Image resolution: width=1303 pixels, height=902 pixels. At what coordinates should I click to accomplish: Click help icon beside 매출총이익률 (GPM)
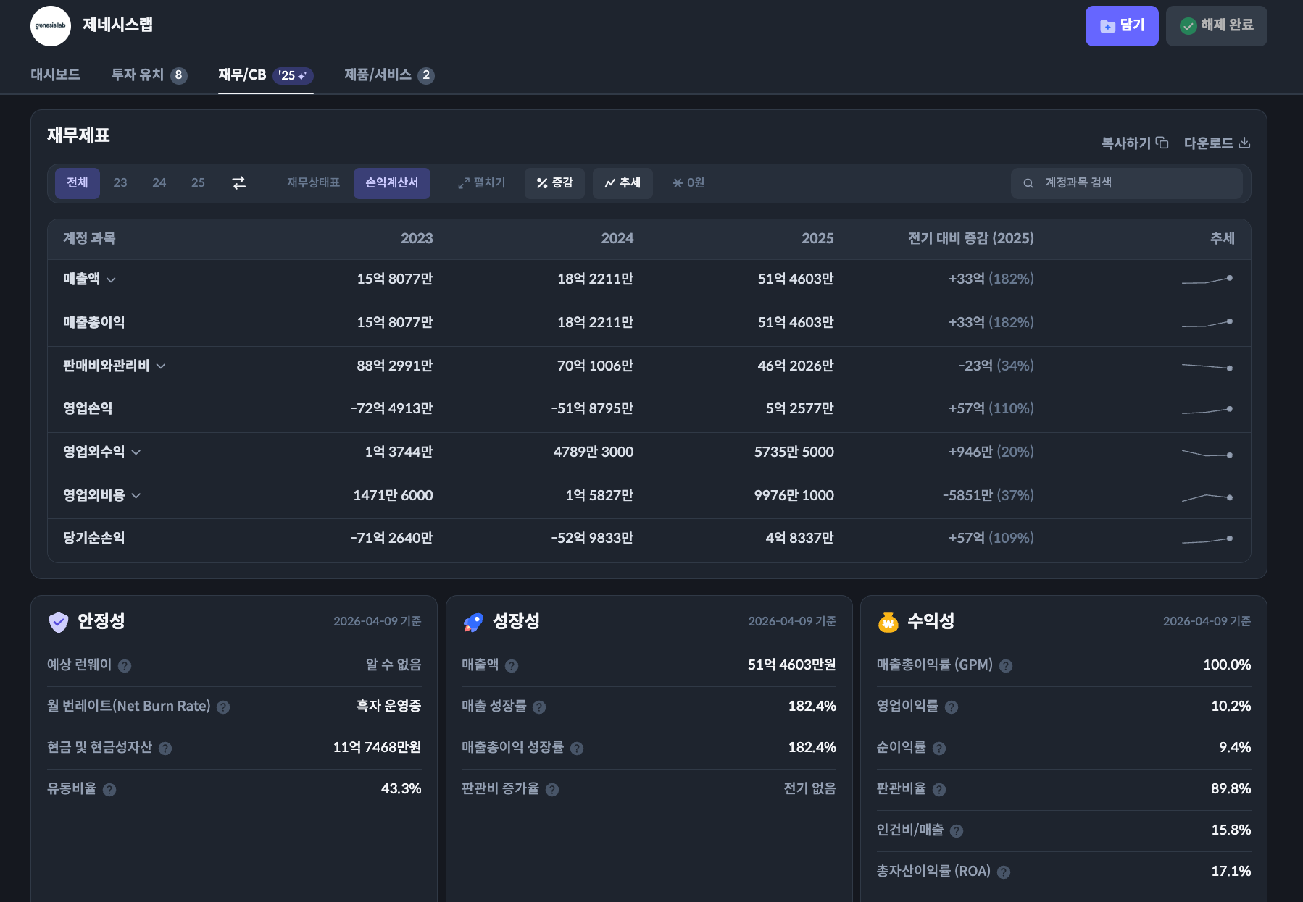point(1006,666)
